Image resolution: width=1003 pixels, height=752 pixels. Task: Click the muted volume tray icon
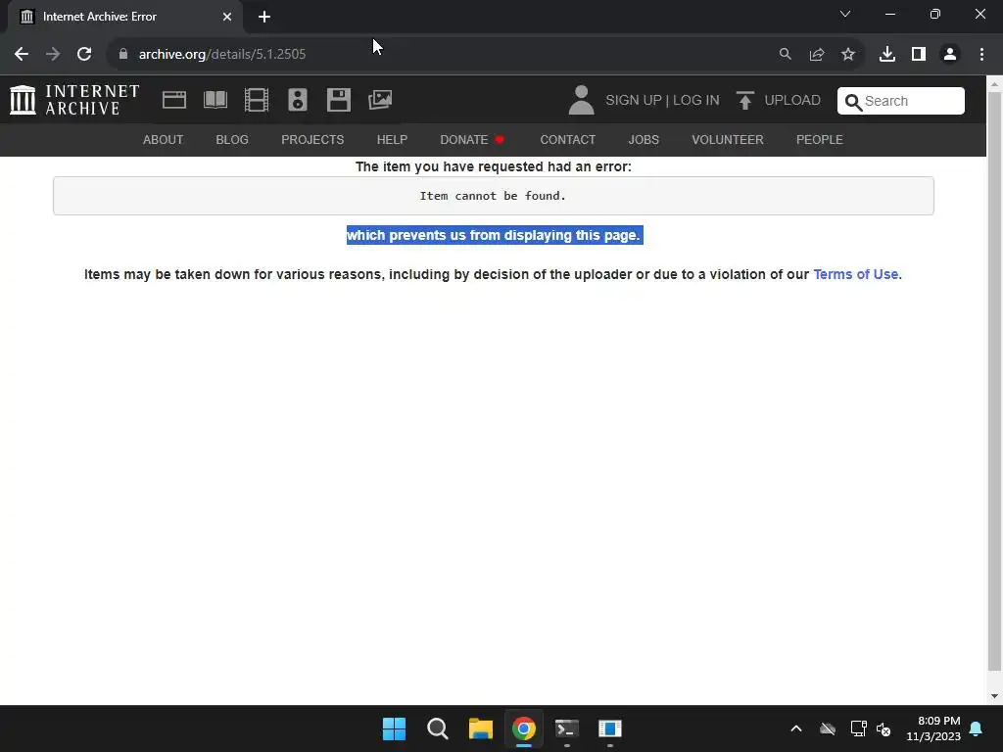(884, 728)
